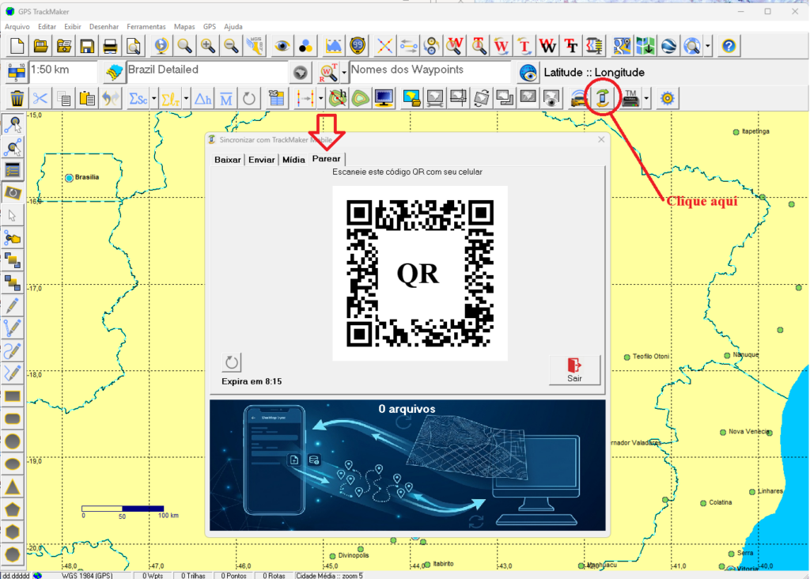Viewport: 810px width, 579px height.
Task: Click the Zoom In magnifier icon
Action: pyautogui.click(x=208, y=46)
